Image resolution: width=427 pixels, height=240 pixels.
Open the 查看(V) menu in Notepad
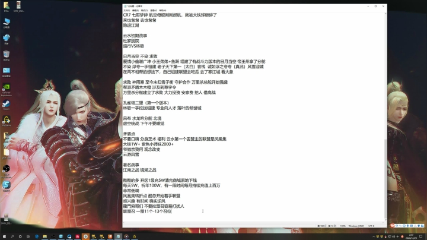click(154, 10)
